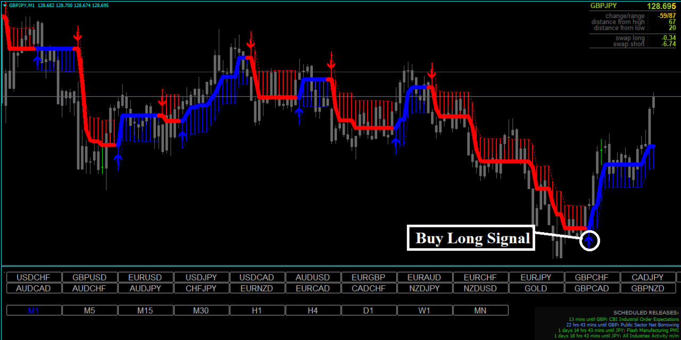Screen dimensions: 681x340
Task: Select CHFJPY in the symbol panel
Action: [202, 288]
